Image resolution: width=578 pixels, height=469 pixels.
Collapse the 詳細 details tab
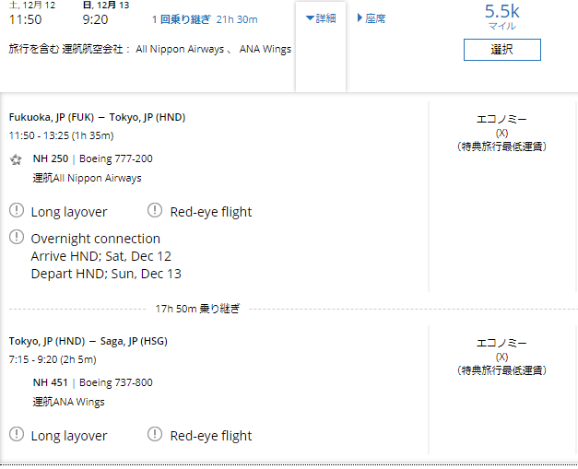point(321,18)
